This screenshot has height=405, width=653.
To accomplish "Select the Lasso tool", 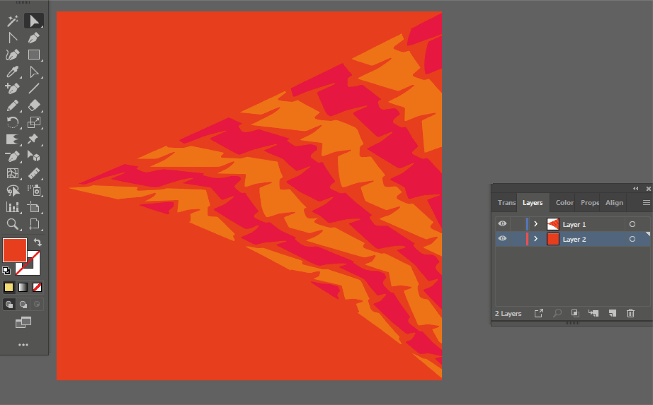I will click(x=13, y=190).
